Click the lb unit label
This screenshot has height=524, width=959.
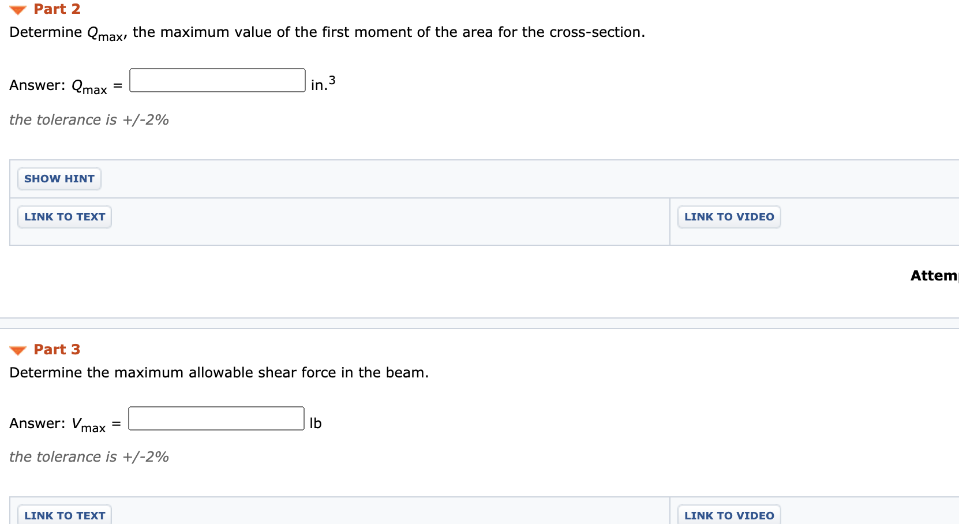316,424
